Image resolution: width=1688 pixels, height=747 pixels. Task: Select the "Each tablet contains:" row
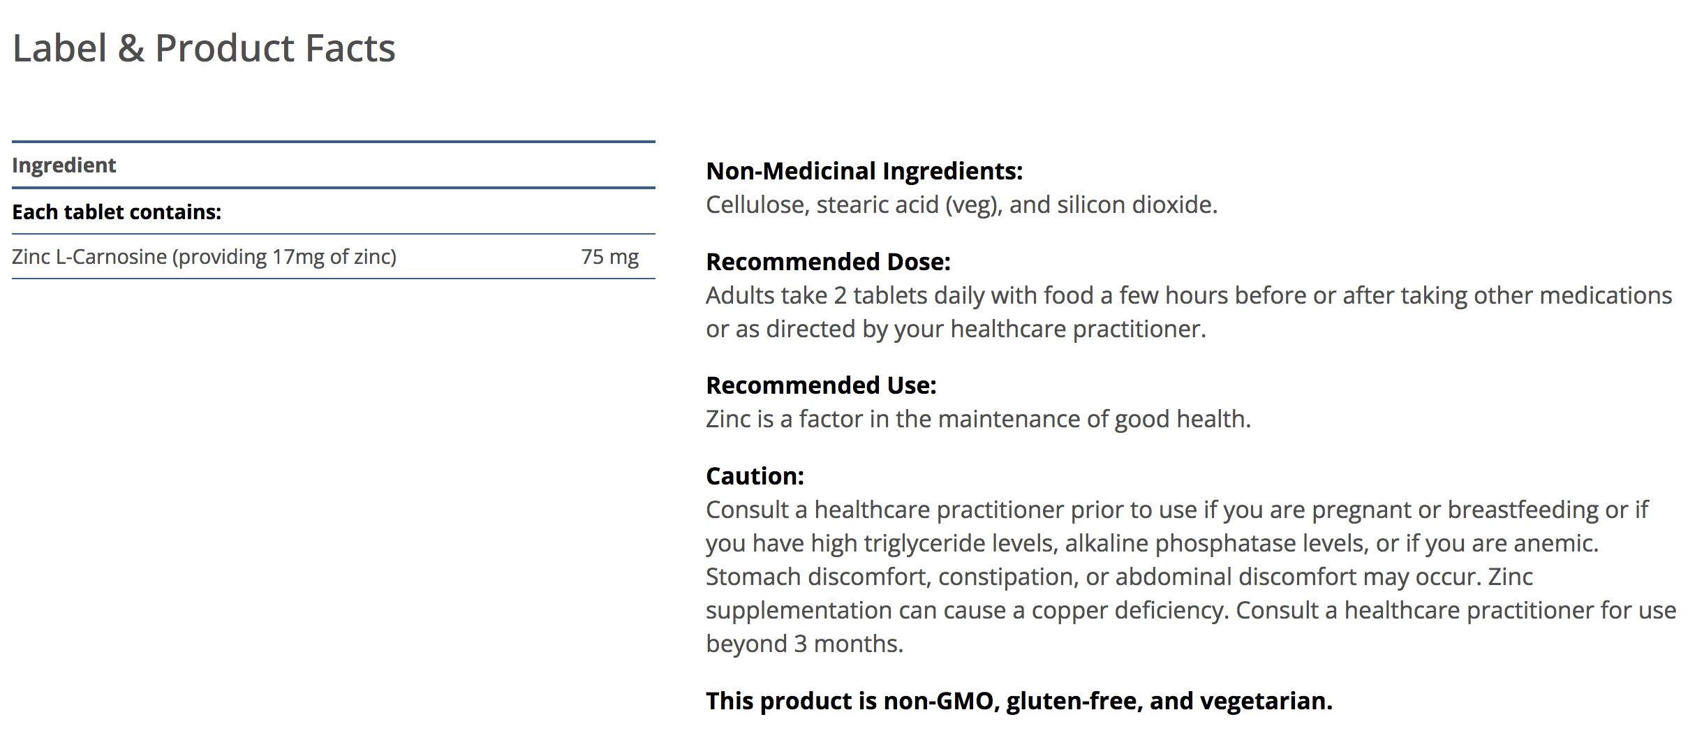(117, 212)
